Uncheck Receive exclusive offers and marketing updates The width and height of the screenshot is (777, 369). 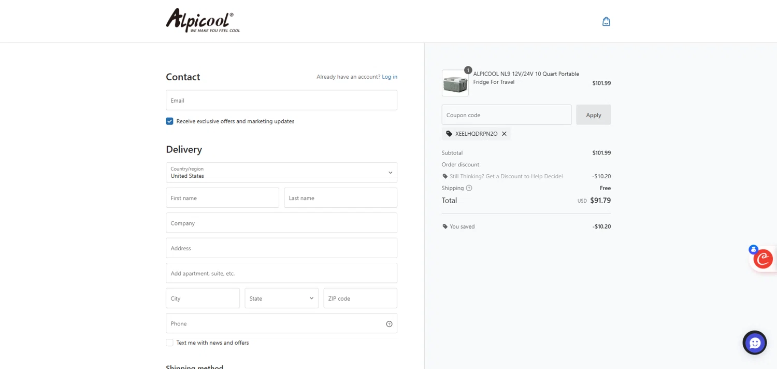(169, 121)
